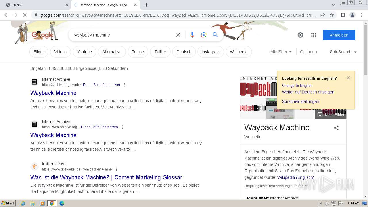This screenshot has width=368, height=207.
Task: Apply the To use filter chip
Action: point(138,52)
